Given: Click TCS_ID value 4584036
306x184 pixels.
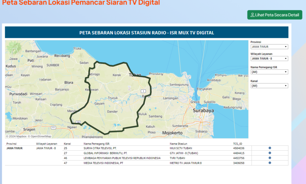Looking at the screenshot, I should point(239,148).
